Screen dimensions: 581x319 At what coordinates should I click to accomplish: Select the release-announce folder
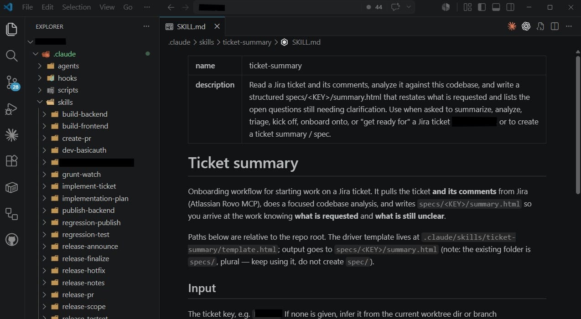point(90,246)
